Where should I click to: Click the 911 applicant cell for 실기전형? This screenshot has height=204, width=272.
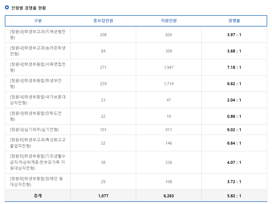(x=168, y=130)
